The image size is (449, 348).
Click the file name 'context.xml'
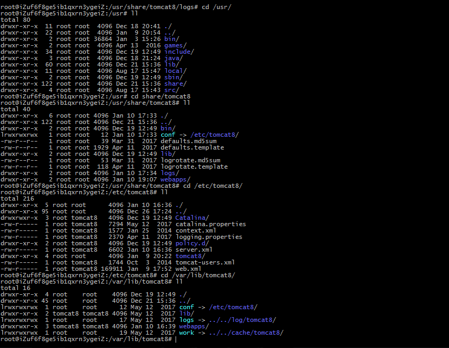(x=196, y=230)
